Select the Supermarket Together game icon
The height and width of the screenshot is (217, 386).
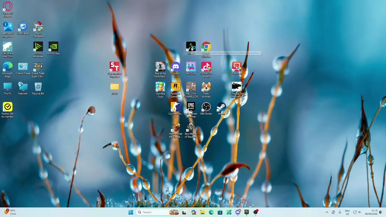[x=115, y=70]
